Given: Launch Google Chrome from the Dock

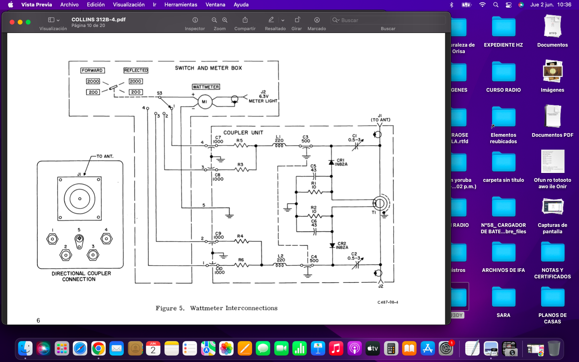Looking at the screenshot, I should [x=99, y=348].
